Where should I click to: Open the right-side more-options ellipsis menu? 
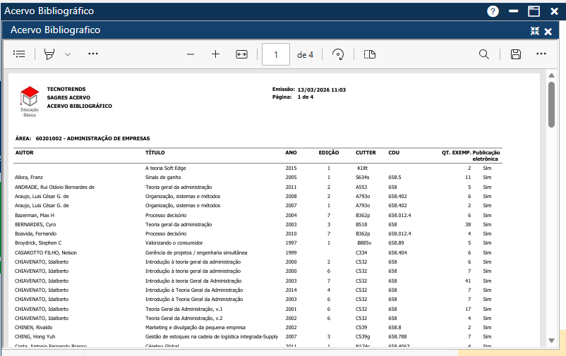point(541,54)
